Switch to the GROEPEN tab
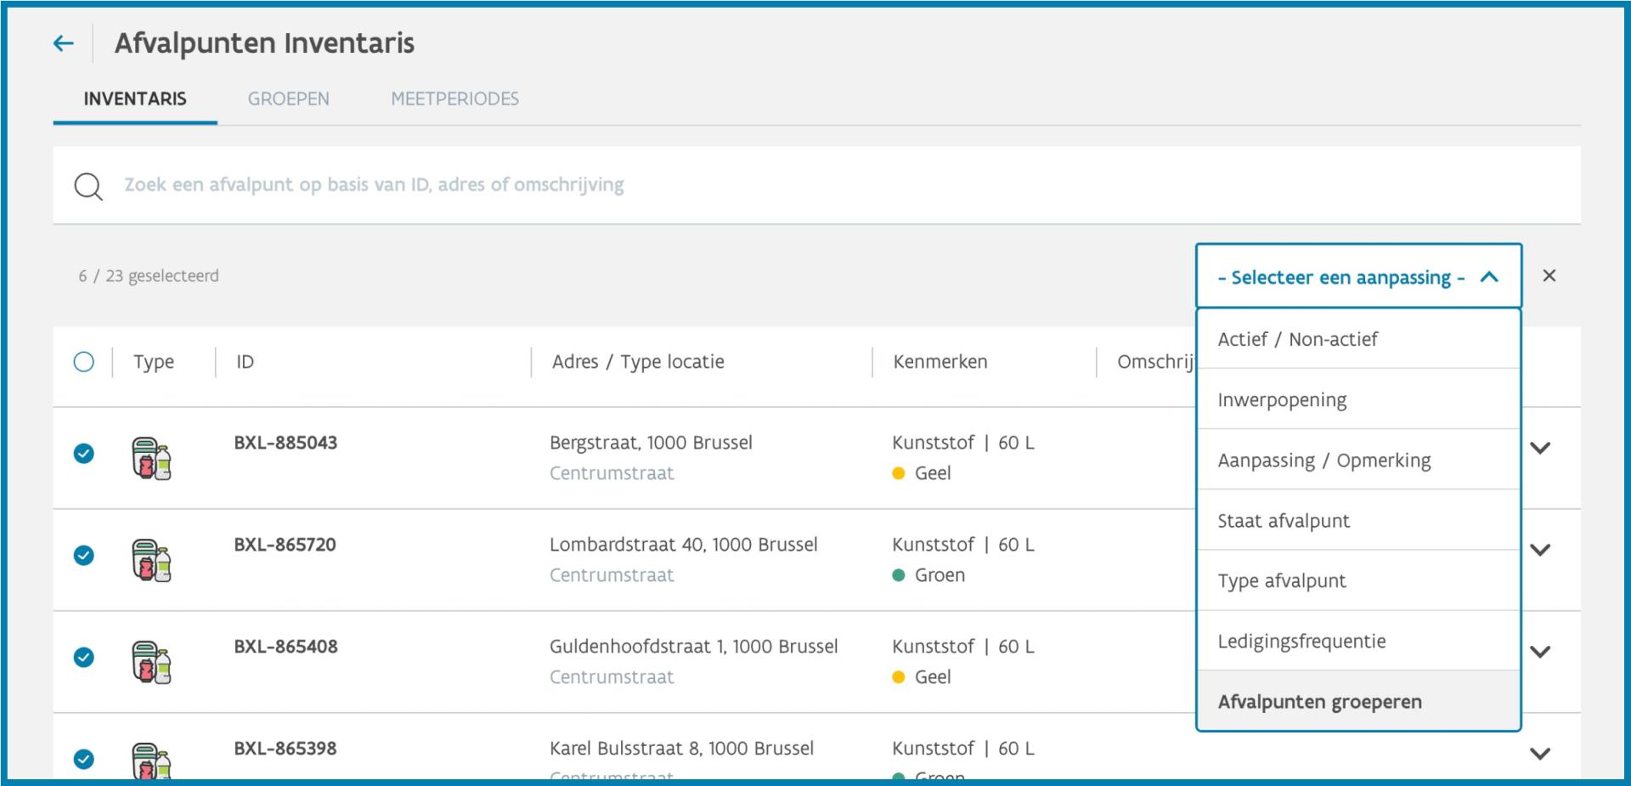The image size is (1631, 786). click(289, 99)
